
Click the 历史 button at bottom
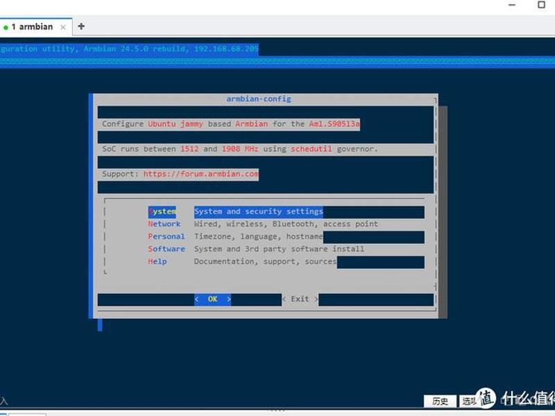click(x=440, y=401)
